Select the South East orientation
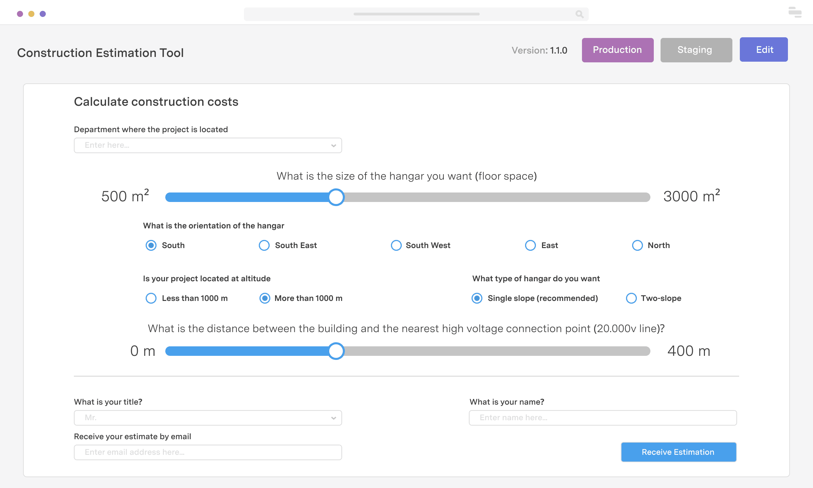Screen dimensions: 813x488 pos(264,245)
